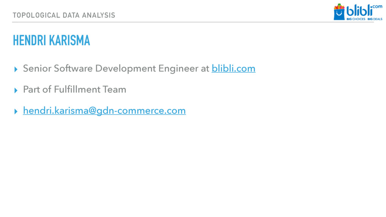Select the BIG CHOICES tagline under the logo
Screen dimensions: 386x217
(356, 19)
